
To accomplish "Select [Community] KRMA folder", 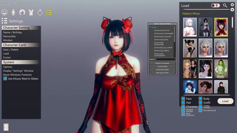I will 161,51.
